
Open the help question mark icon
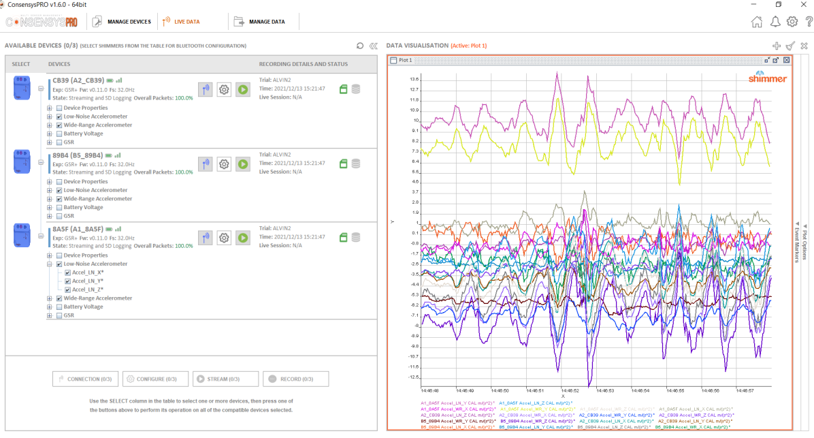tap(809, 22)
